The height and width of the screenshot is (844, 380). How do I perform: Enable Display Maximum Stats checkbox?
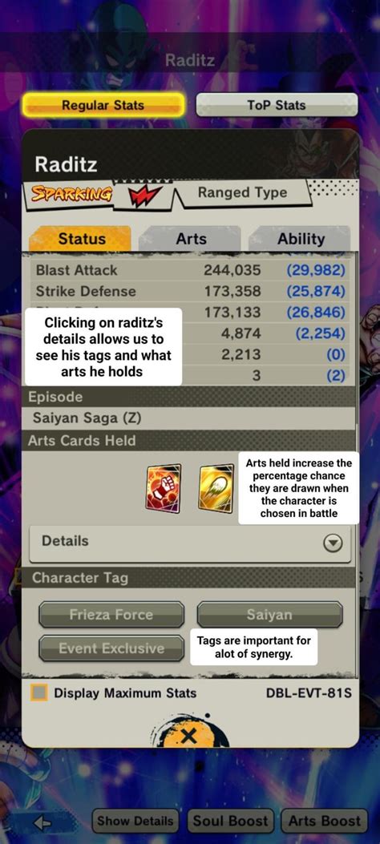pyautogui.click(x=38, y=693)
